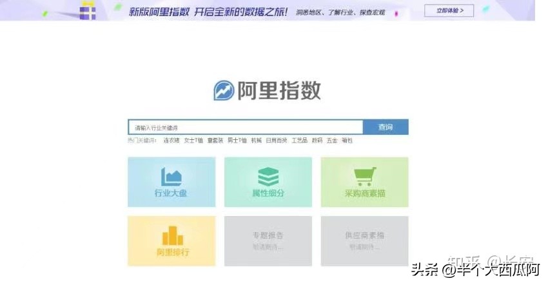Select hot keyword 女士T恤

pyautogui.click(x=193, y=141)
